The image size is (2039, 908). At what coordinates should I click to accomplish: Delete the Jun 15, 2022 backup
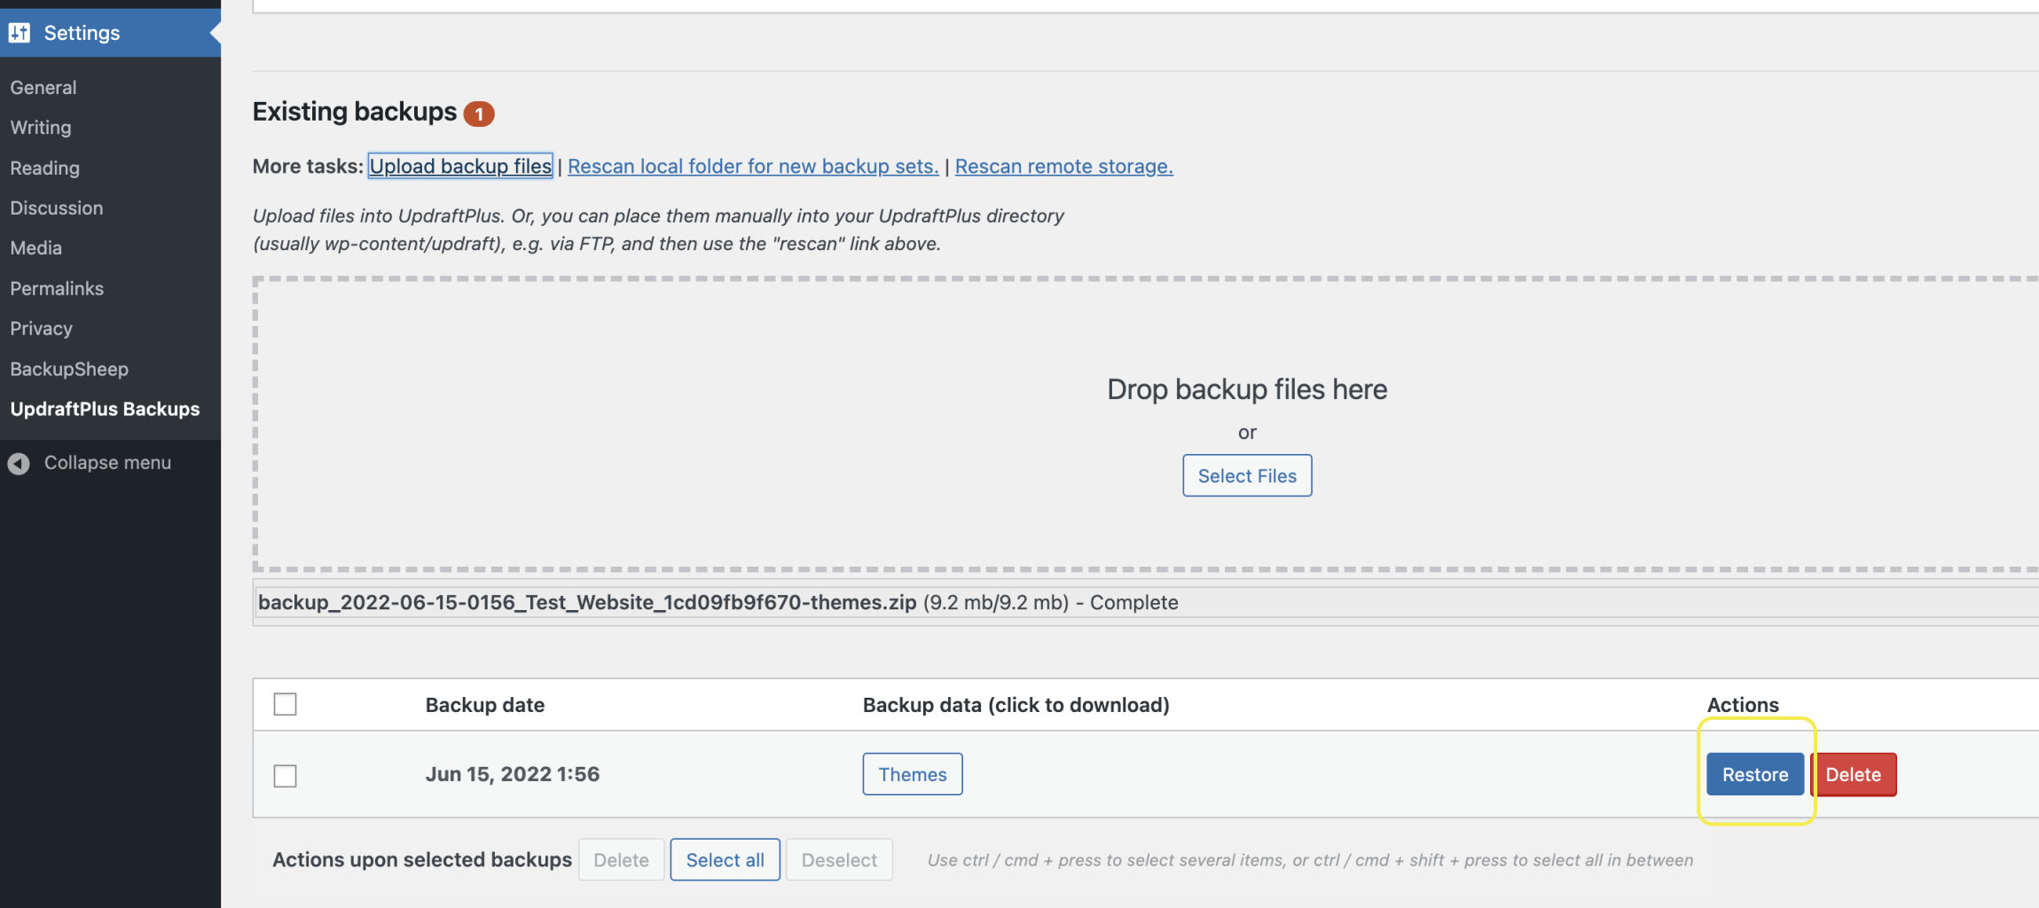pos(1854,774)
